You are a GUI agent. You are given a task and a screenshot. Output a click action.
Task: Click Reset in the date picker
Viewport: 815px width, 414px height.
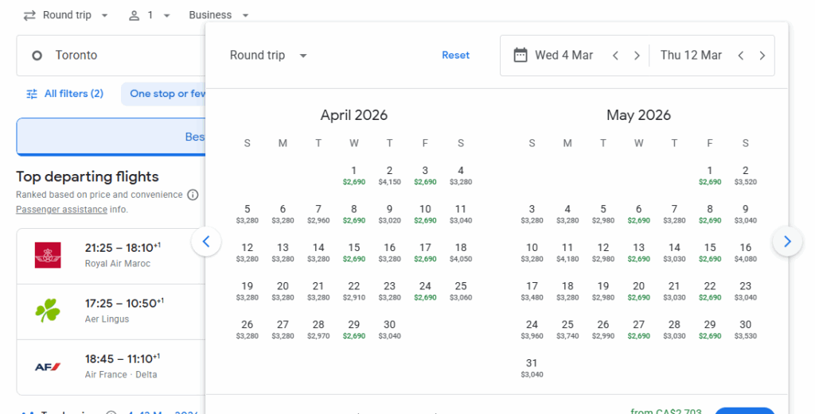point(456,56)
